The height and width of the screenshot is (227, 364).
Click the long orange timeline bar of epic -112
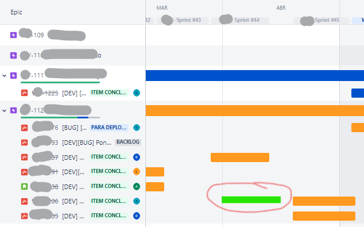(x=255, y=110)
